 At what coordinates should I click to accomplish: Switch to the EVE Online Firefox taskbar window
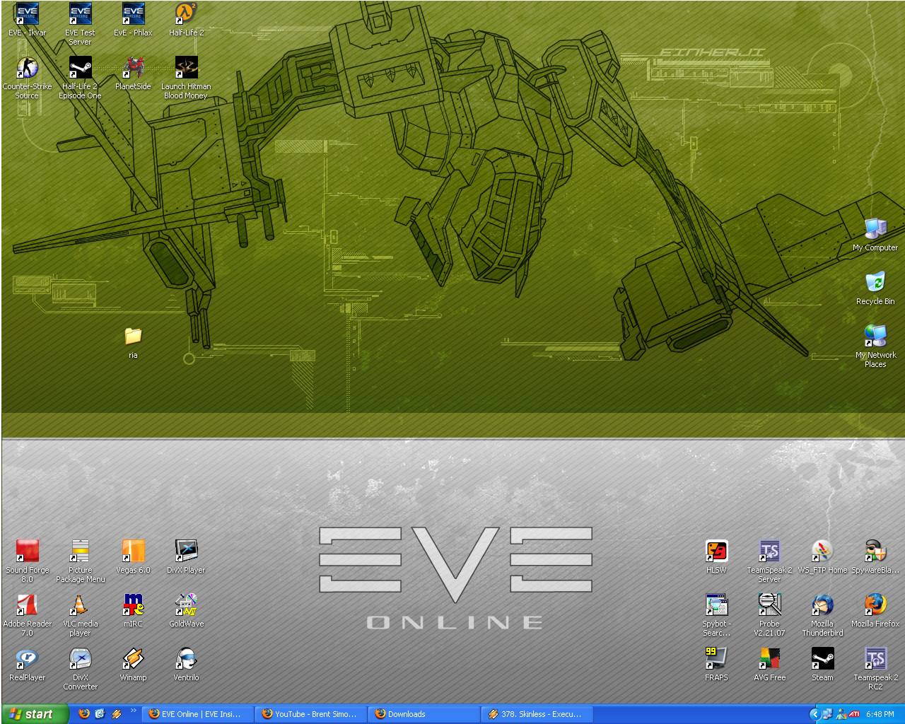(x=198, y=714)
